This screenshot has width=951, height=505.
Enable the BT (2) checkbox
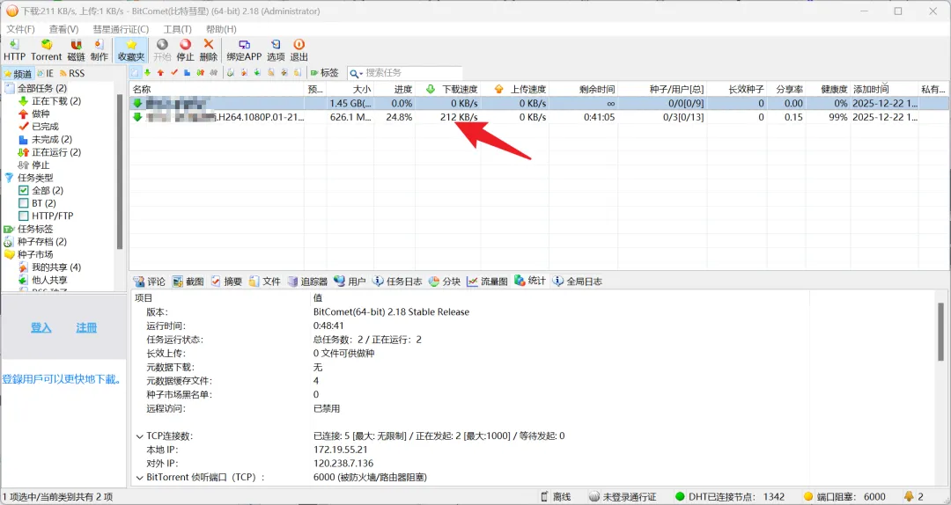(x=24, y=203)
